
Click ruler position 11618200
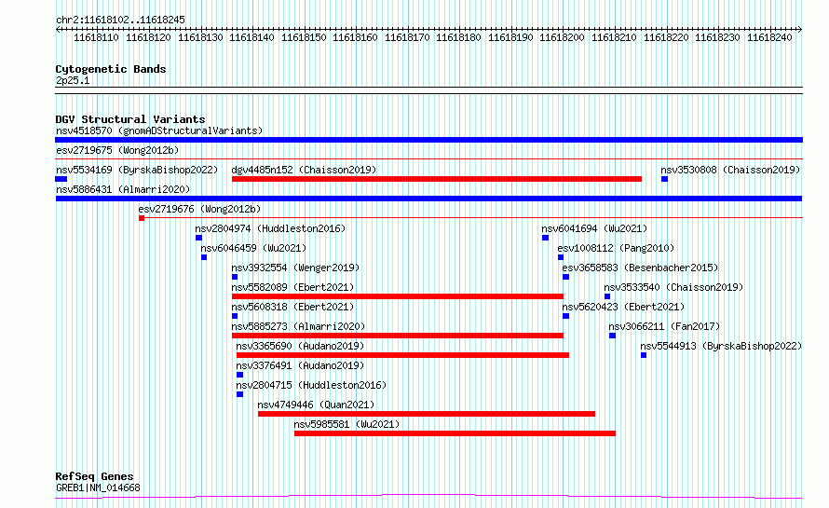[562, 37]
